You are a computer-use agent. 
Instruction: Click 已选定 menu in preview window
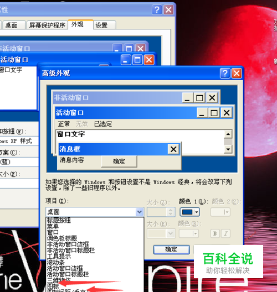(x=103, y=124)
